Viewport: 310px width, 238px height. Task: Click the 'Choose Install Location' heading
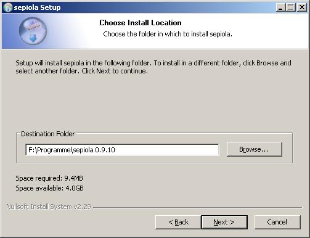[141, 23]
